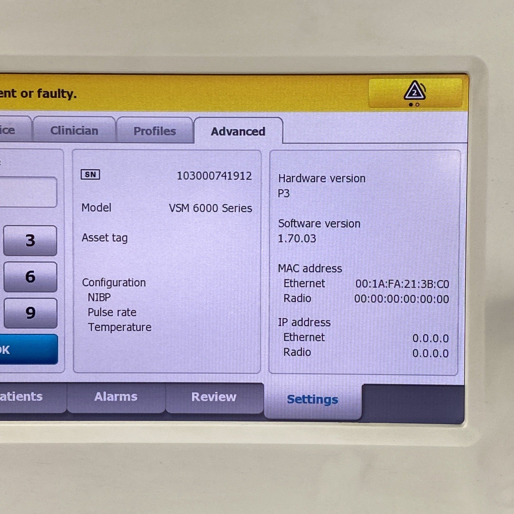This screenshot has height=514, width=514.
Task: Click the hardware version value P3
Action: click(284, 193)
